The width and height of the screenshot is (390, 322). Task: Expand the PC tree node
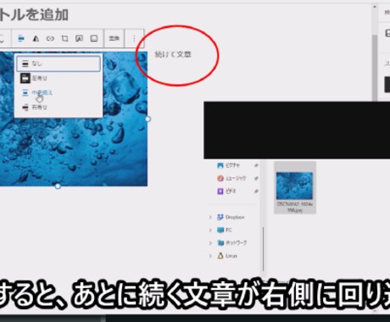pyautogui.click(x=210, y=230)
